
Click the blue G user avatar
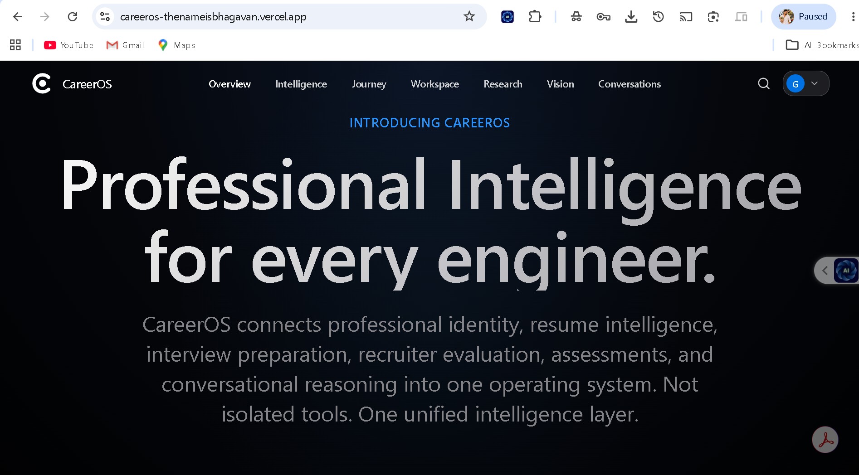(795, 84)
